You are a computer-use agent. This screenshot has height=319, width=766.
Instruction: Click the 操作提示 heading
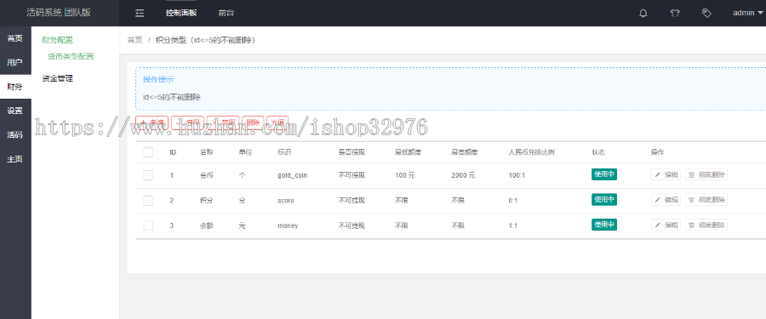[158, 79]
